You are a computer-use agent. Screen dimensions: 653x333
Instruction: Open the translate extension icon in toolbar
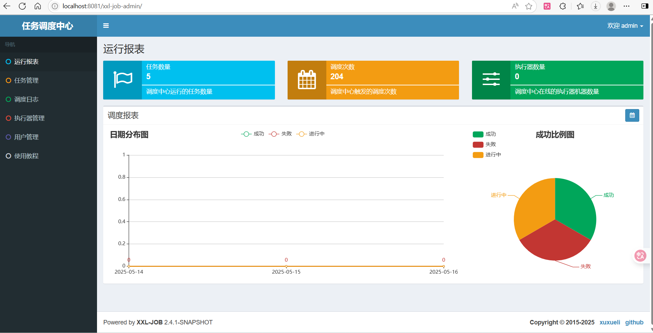(547, 6)
